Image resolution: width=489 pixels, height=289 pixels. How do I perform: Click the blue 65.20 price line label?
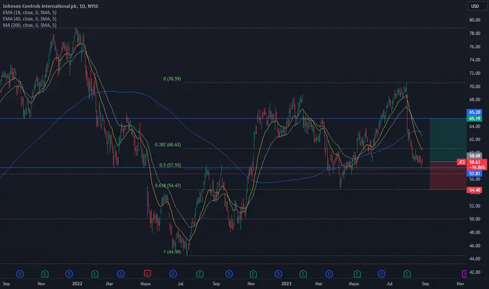474,112
